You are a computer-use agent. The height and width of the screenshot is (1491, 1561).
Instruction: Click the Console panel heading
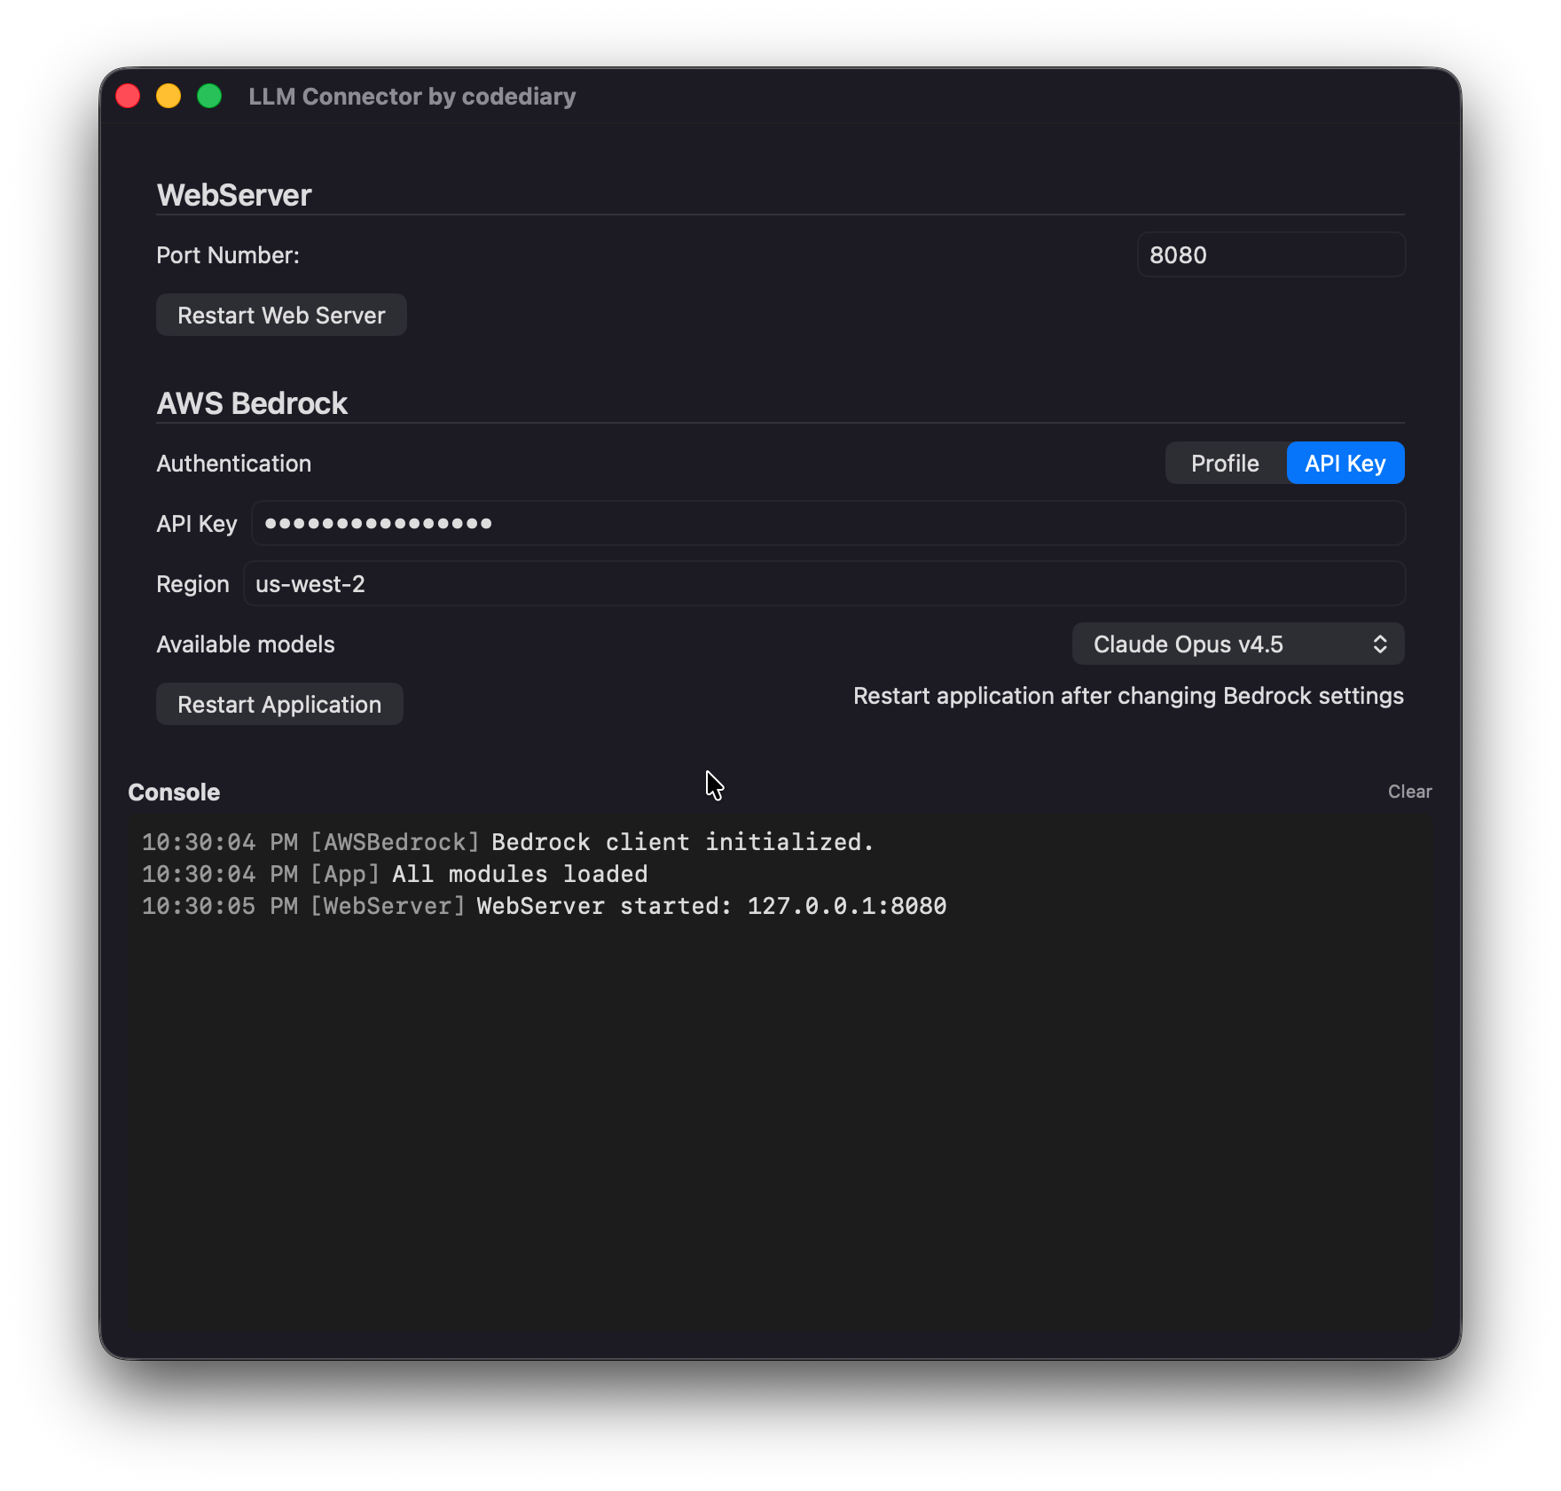point(174,792)
